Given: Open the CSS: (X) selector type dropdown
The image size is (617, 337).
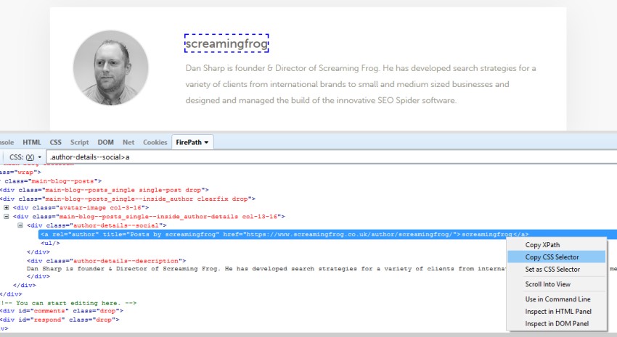Looking at the screenshot, I should click(25, 157).
